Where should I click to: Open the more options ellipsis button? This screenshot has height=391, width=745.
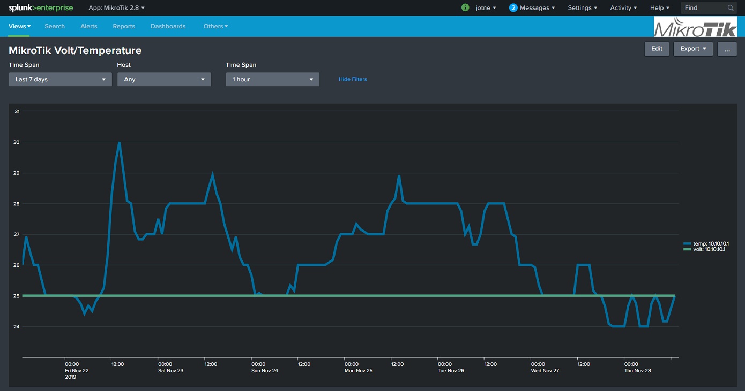click(x=727, y=49)
